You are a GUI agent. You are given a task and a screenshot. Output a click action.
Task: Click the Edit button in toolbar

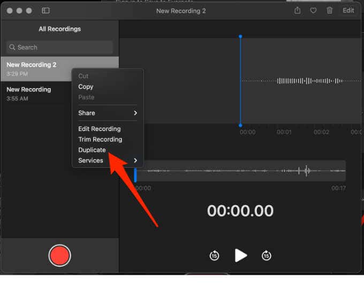tap(348, 11)
